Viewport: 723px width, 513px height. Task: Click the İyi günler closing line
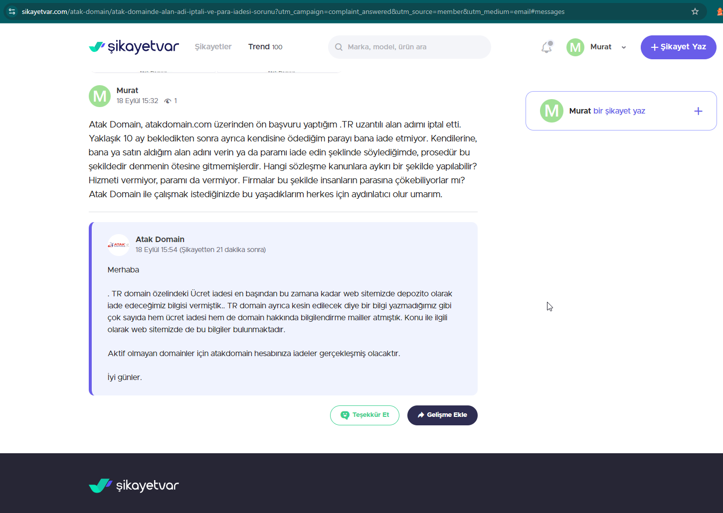coord(125,378)
